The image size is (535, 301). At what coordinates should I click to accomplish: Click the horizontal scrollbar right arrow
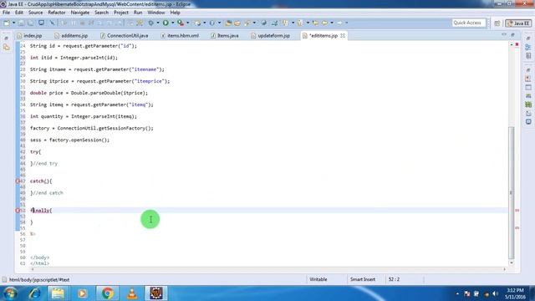point(505,269)
